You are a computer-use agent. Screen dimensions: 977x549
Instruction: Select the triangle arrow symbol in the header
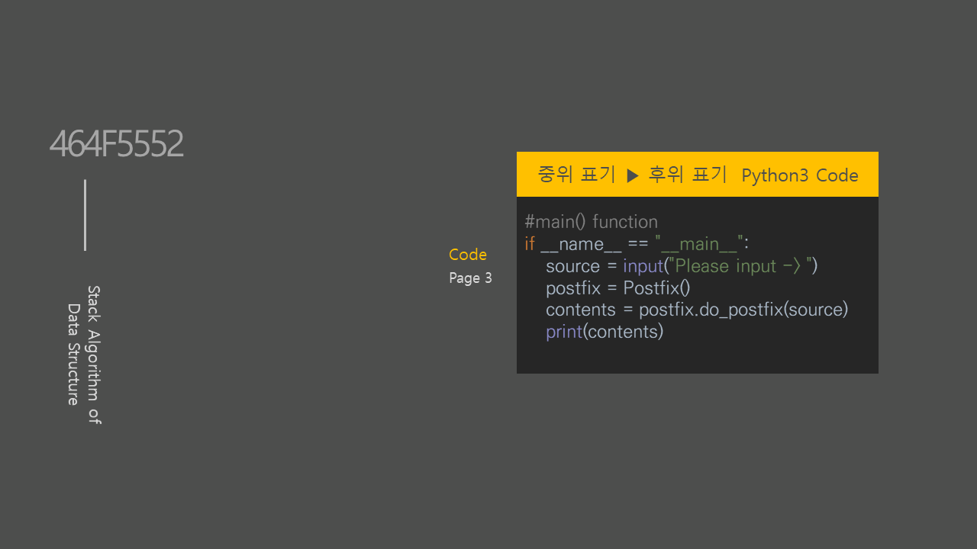[x=633, y=174]
